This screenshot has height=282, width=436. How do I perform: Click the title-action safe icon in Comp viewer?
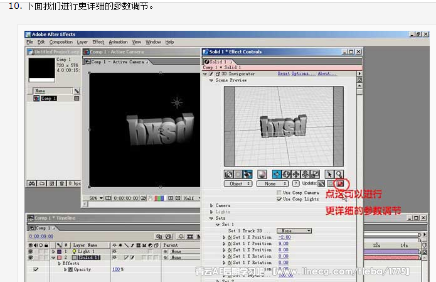[109, 198]
